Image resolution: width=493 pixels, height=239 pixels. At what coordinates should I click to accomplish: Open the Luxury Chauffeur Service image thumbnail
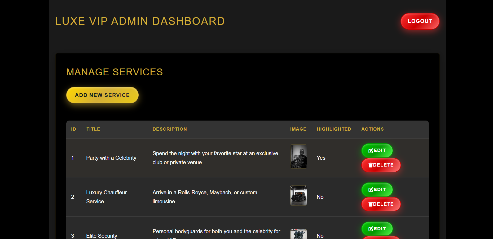pos(298,195)
